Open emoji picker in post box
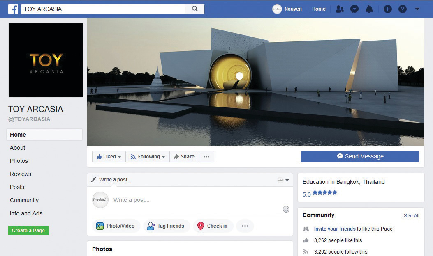 tap(286, 209)
